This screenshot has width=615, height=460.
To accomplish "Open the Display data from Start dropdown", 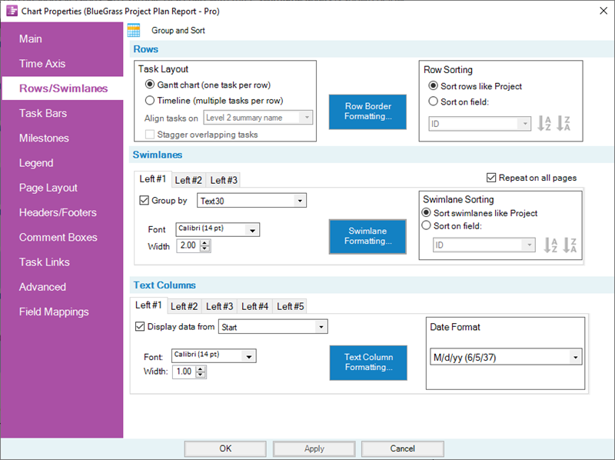I will (x=324, y=326).
